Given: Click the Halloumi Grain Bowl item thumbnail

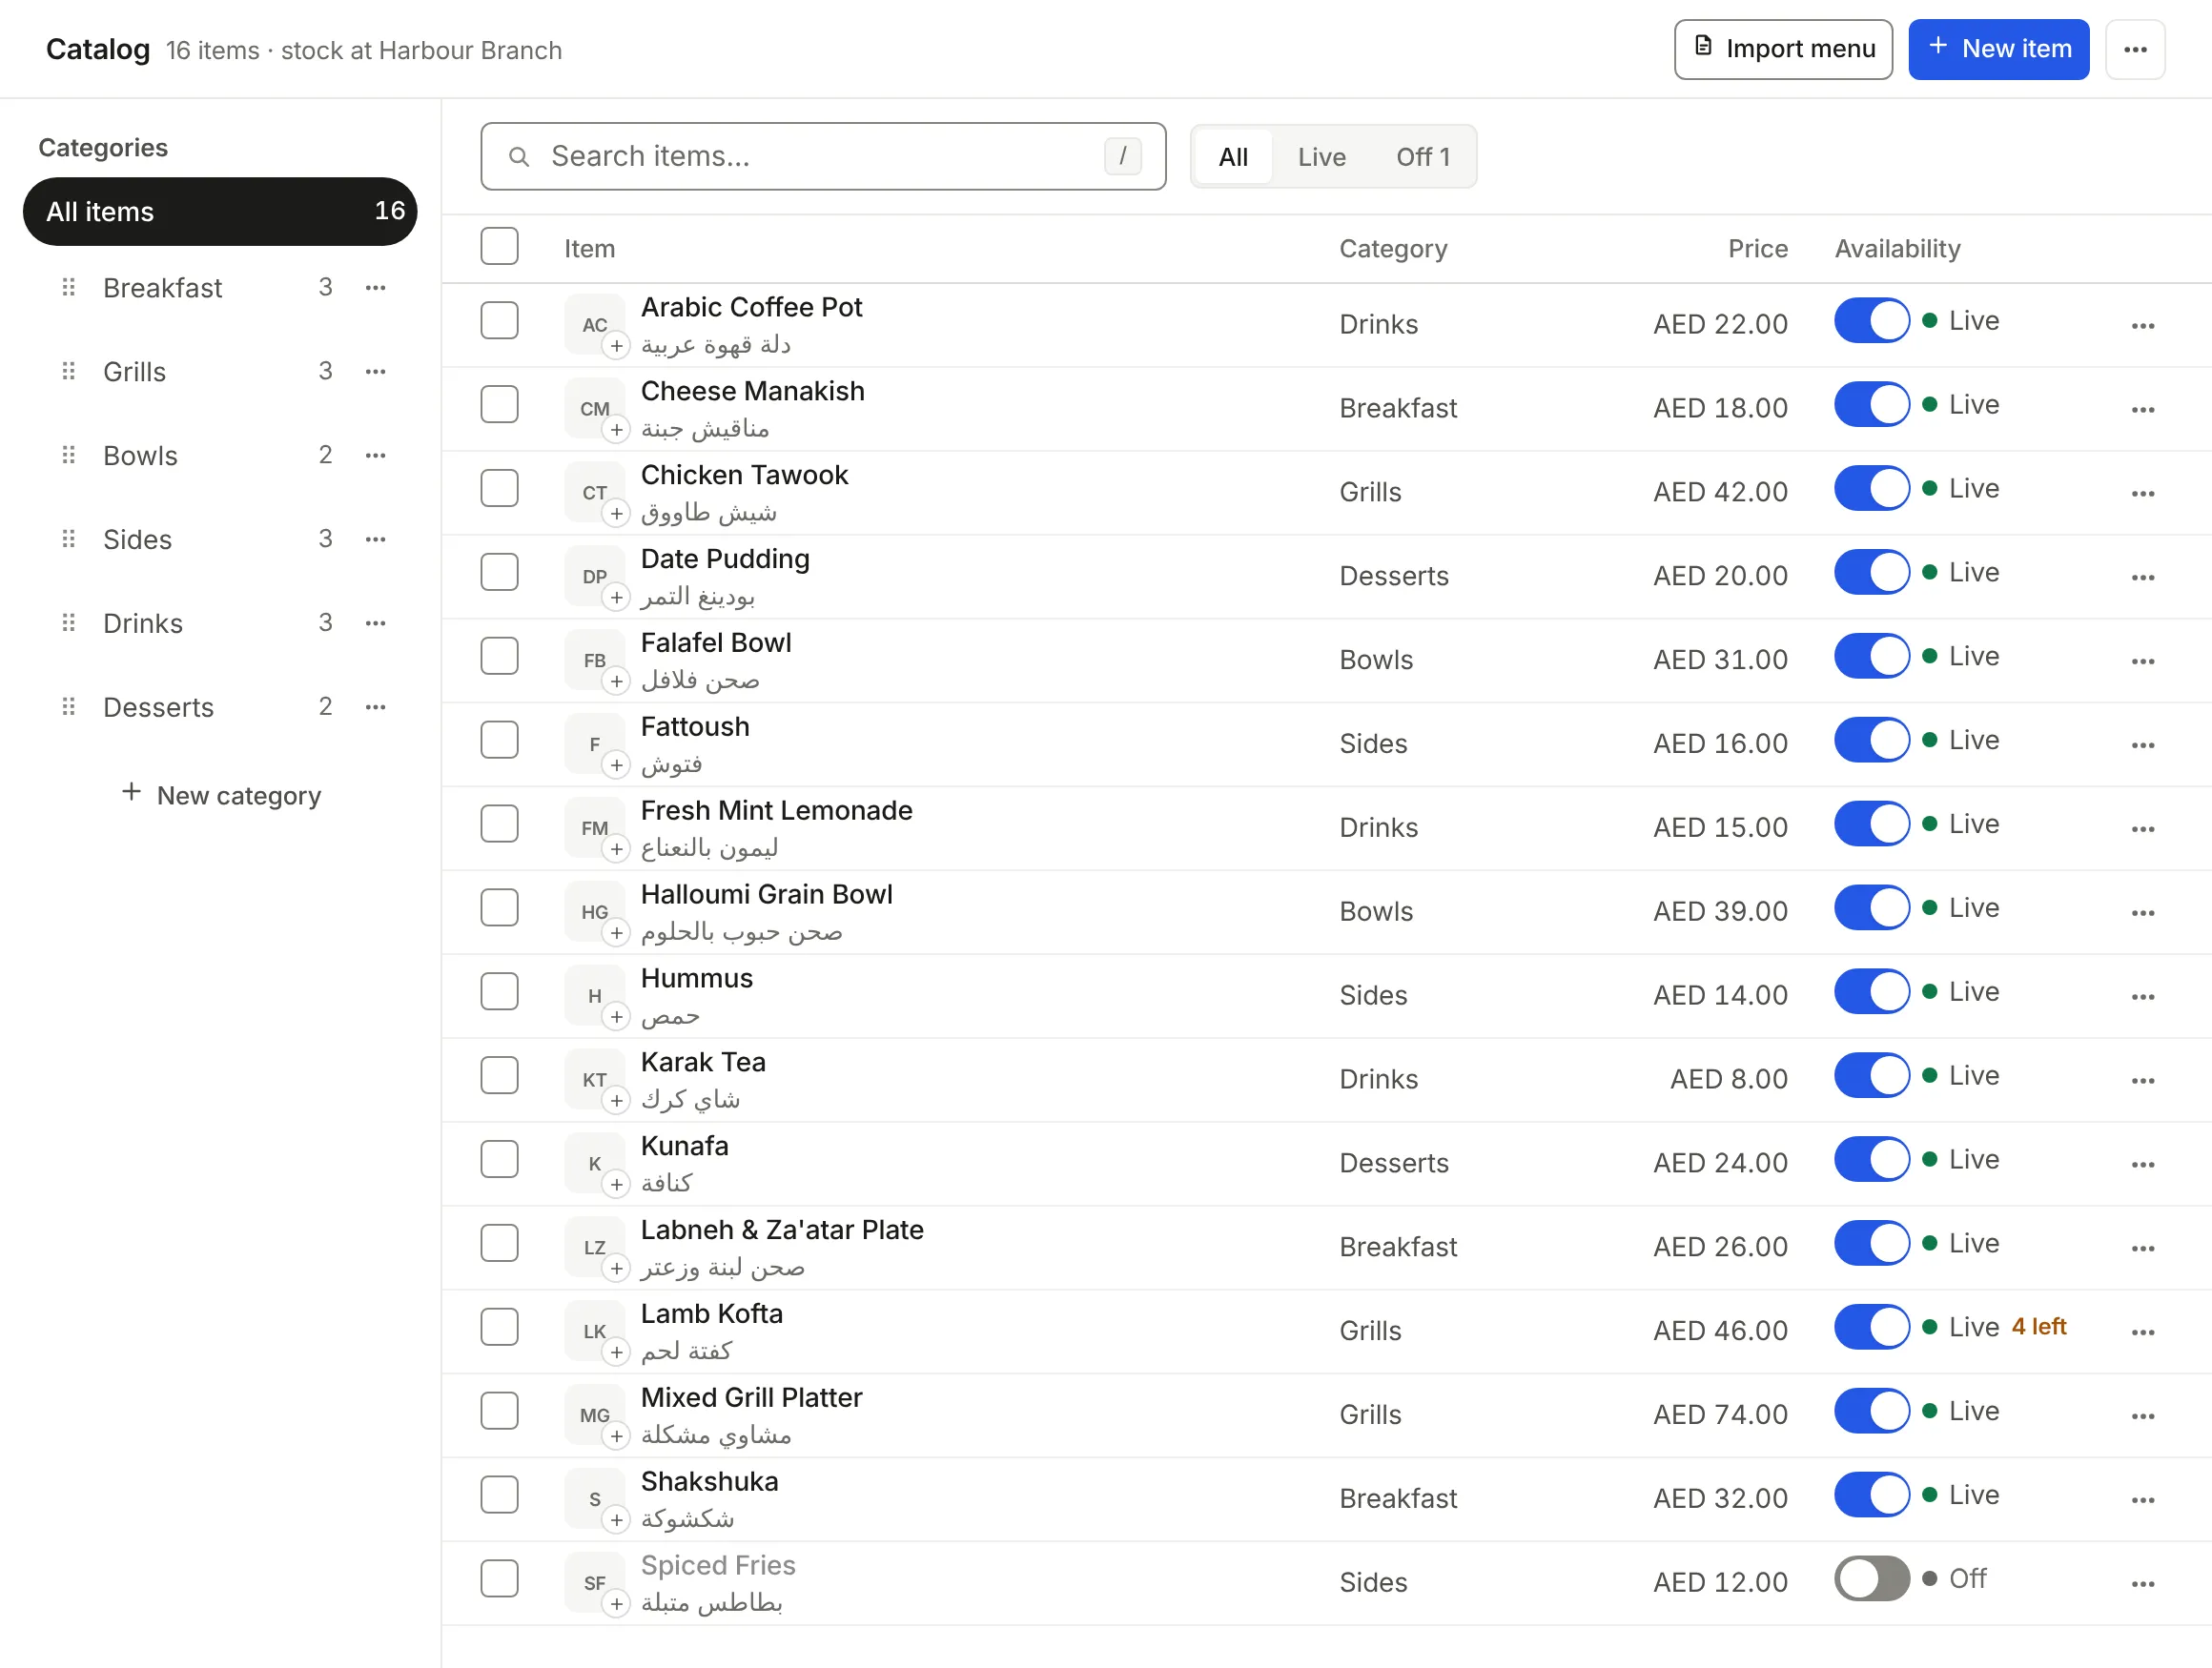Looking at the screenshot, I should pyautogui.click(x=595, y=912).
